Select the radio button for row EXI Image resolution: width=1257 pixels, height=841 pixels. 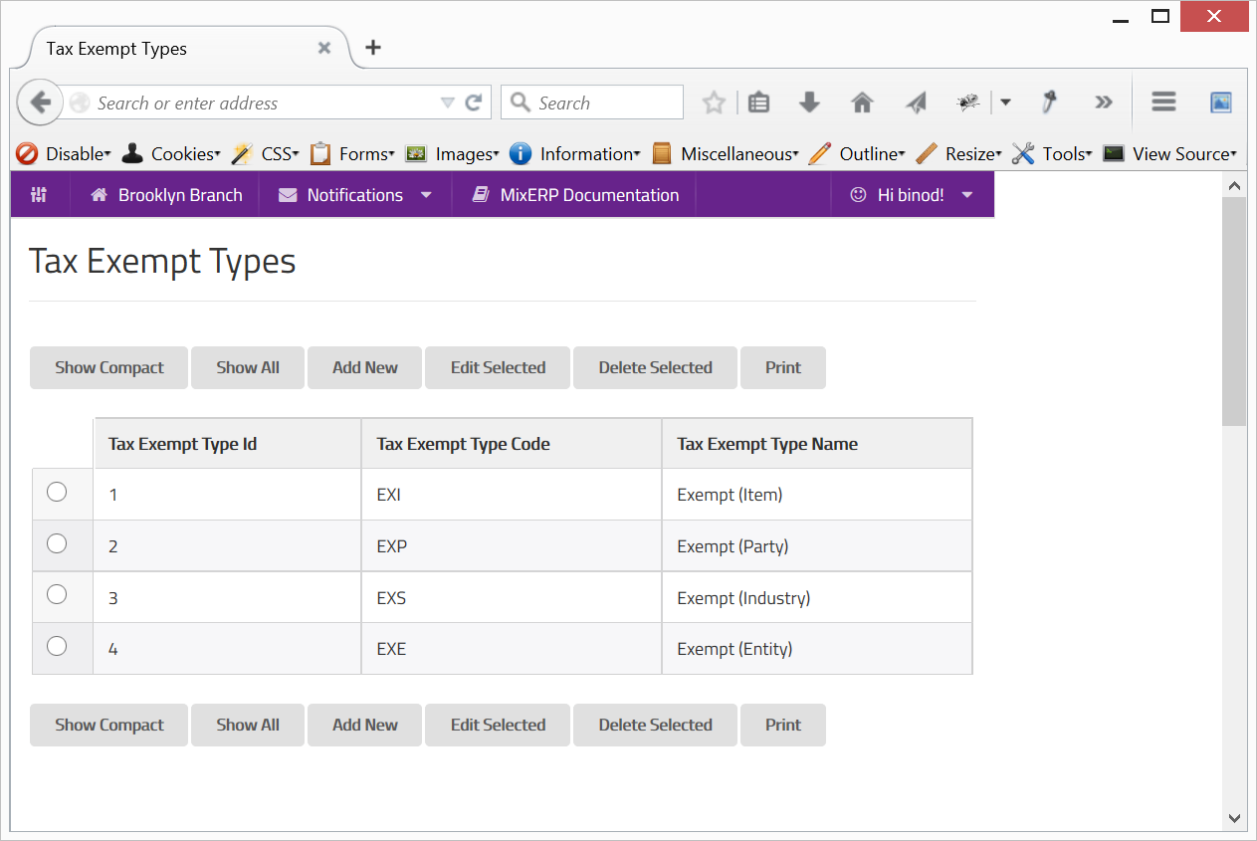click(x=57, y=492)
